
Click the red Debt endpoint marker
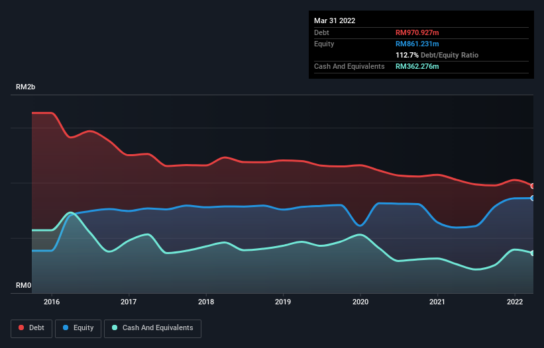(x=533, y=186)
